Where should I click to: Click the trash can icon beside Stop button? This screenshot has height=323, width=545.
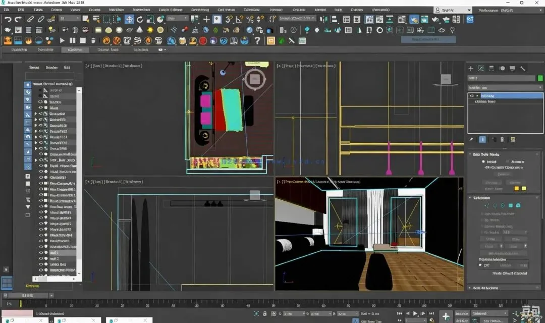click(93, 41)
